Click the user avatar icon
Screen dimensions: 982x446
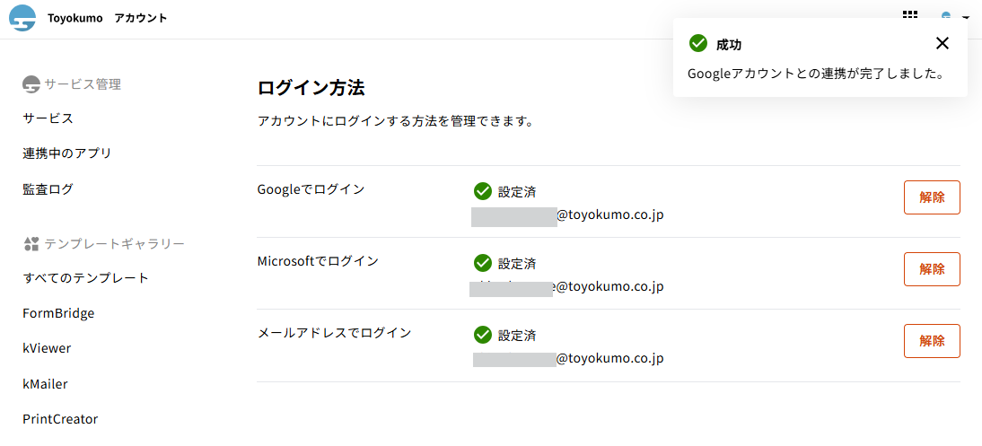click(x=946, y=15)
